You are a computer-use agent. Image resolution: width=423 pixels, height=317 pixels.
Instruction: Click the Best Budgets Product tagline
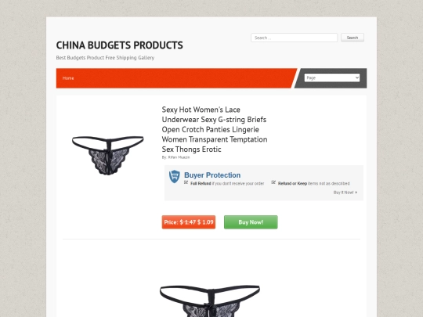tap(105, 58)
